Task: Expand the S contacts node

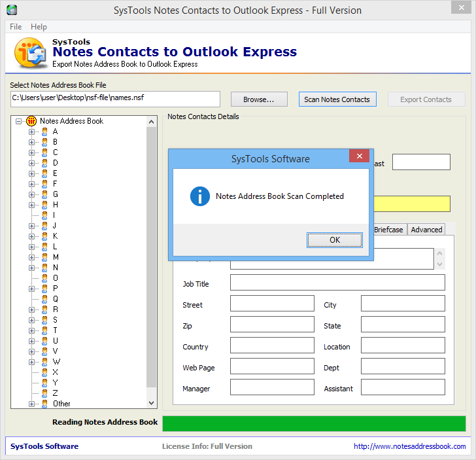Action: (x=31, y=320)
